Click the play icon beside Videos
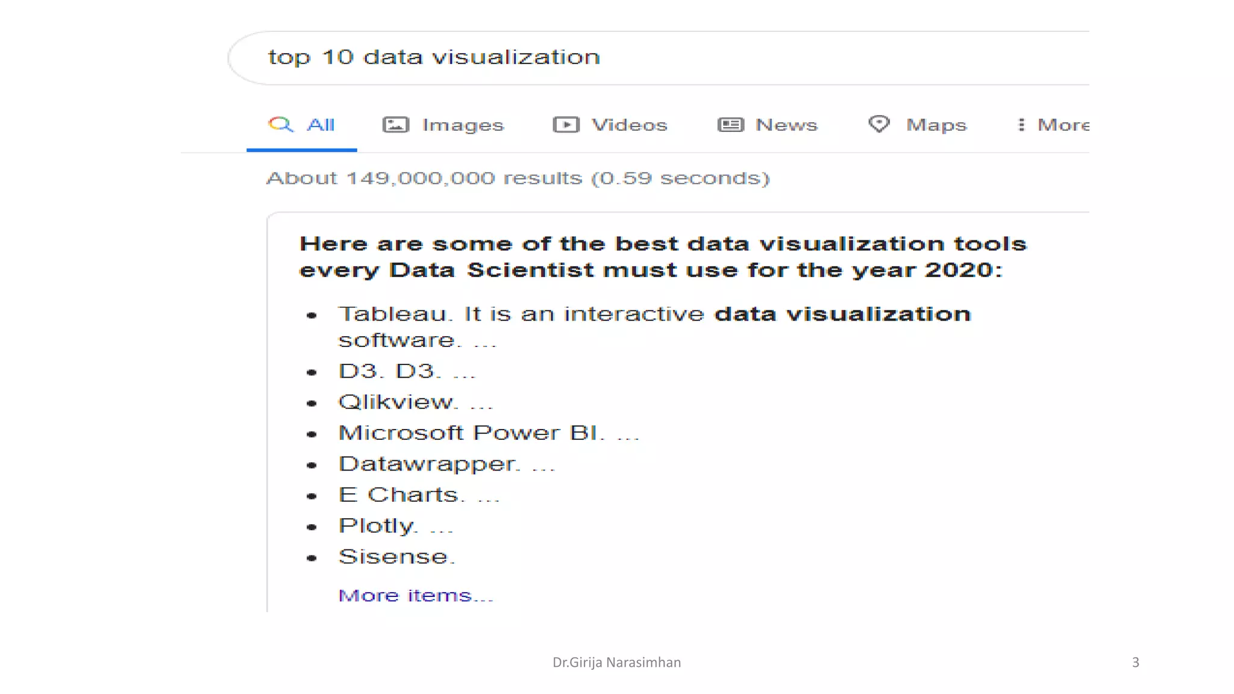This screenshot has width=1234, height=694. (x=566, y=125)
